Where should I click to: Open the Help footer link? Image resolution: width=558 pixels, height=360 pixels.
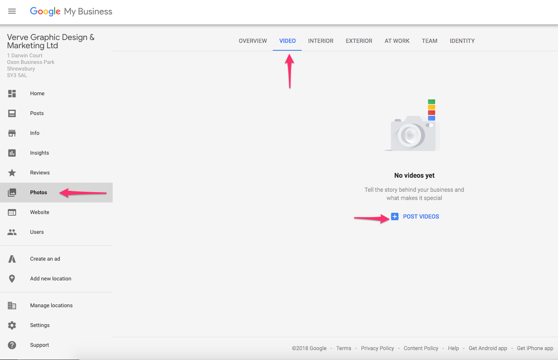point(454,348)
